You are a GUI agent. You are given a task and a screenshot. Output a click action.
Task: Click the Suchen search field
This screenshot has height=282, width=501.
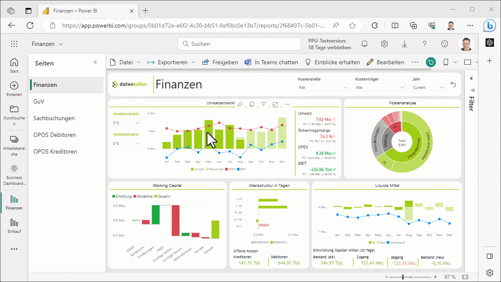pos(239,44)
